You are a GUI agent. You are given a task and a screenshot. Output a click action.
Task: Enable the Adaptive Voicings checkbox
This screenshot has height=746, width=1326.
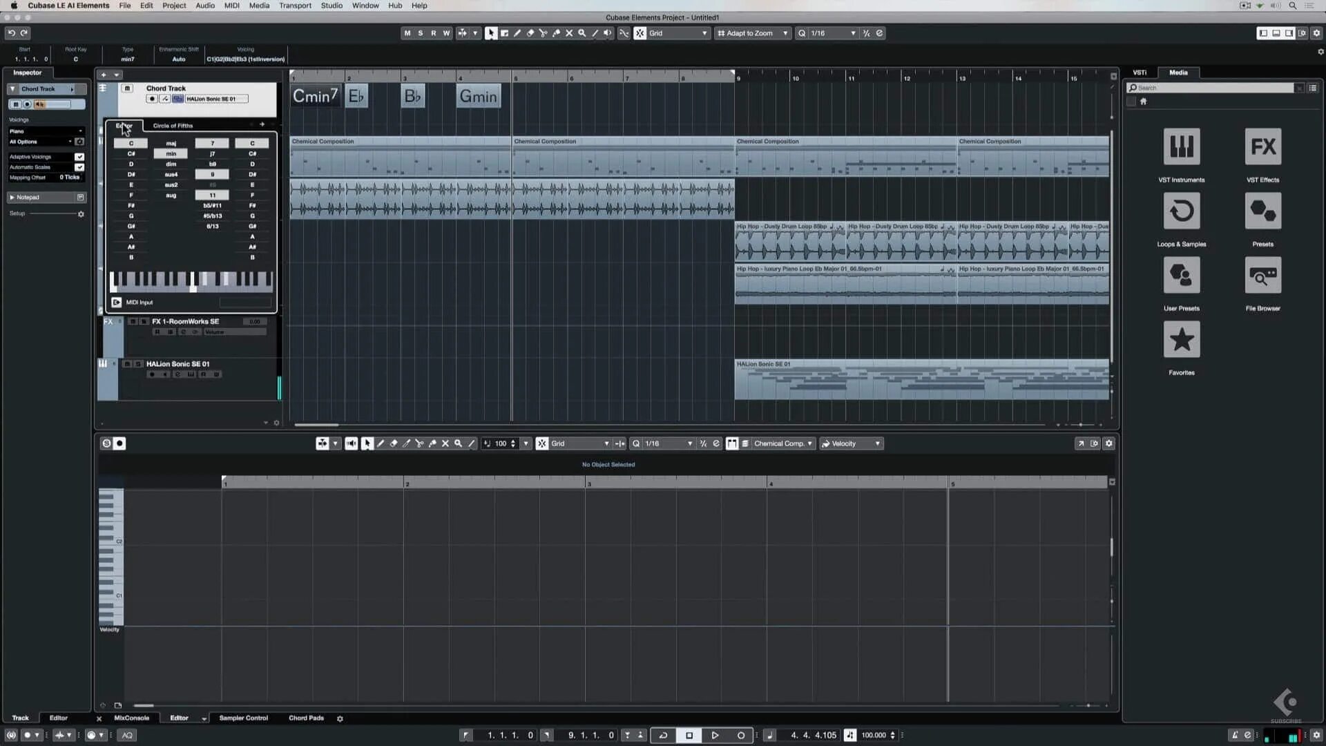pos(79,157)
